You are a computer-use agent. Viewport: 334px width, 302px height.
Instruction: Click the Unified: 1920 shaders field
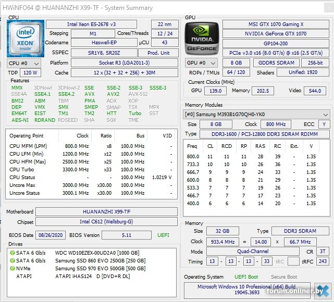click(303, 72)
